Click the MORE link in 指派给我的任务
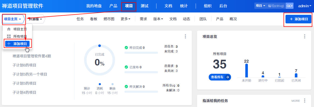This screenshot has height=107, width=314. point(296,101)
